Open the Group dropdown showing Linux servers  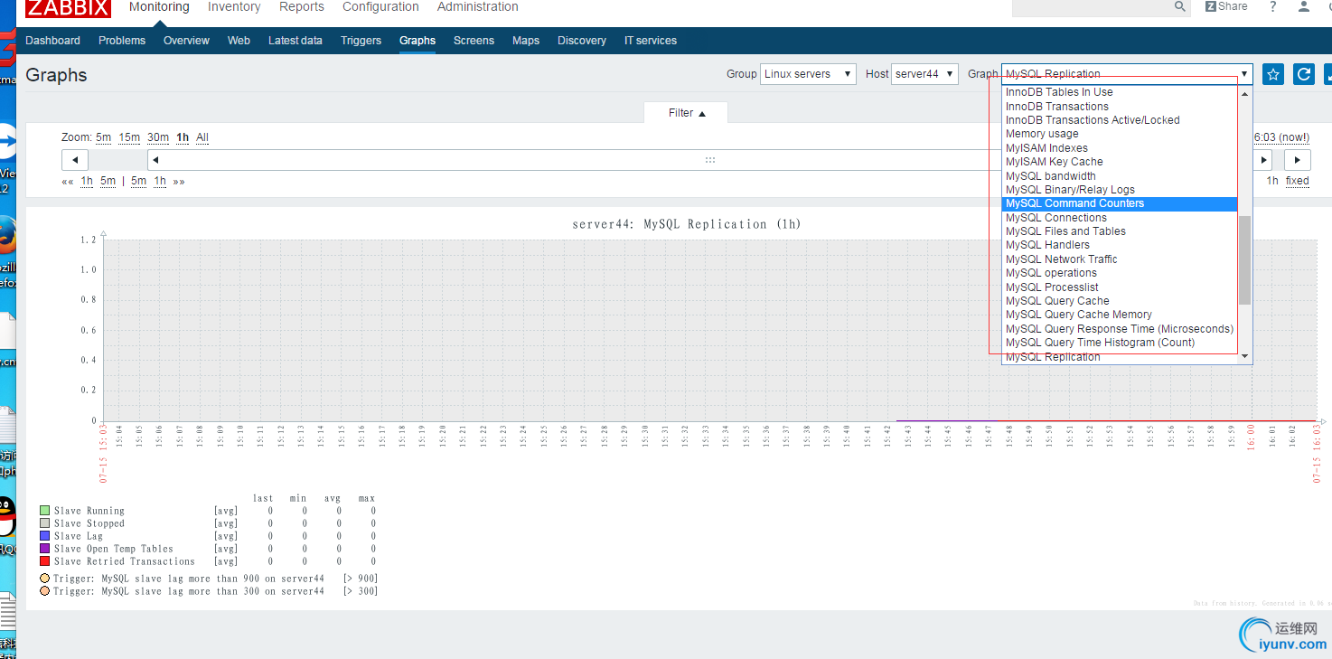click(809, 74)
